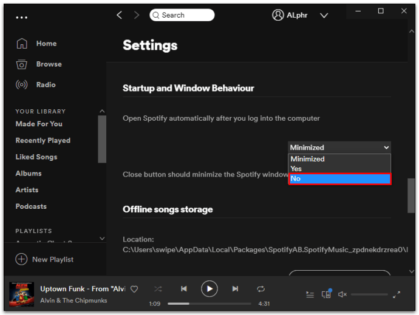Skip to the previous track
Viewport: 419px width, 315px height.
183,289
